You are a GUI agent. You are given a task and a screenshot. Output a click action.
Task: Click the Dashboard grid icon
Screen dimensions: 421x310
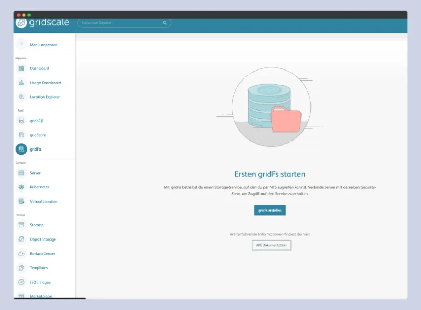coord(22,68)
